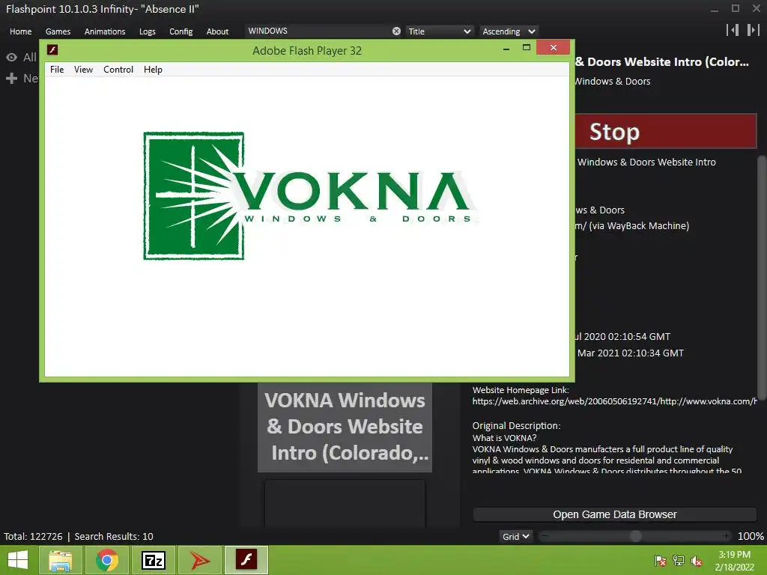Expand the Ascending order dropdown
The image size is (767, 575).
[509, 31]
